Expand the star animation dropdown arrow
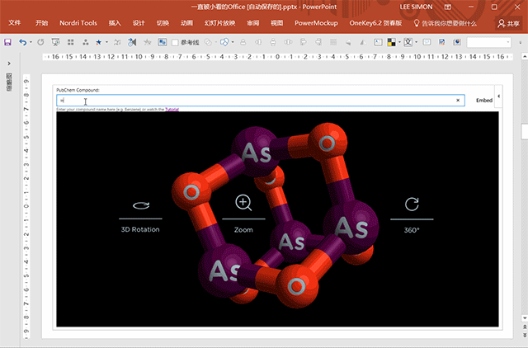 (106, 42)
